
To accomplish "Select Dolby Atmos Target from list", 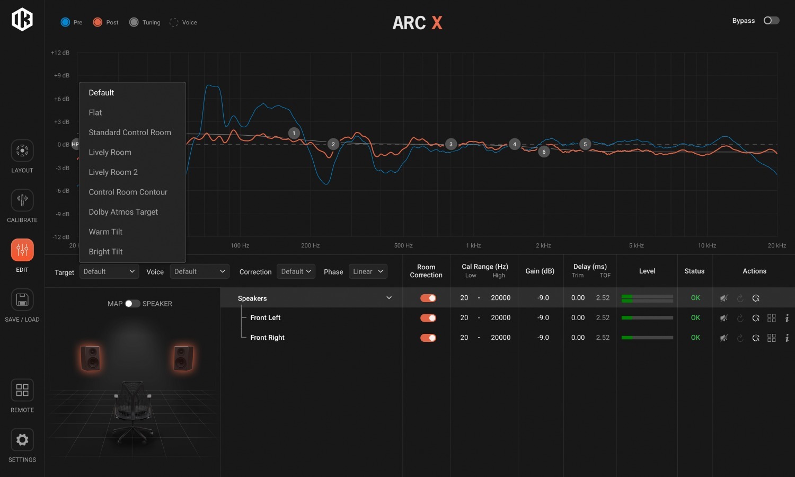I will (123, 212).
